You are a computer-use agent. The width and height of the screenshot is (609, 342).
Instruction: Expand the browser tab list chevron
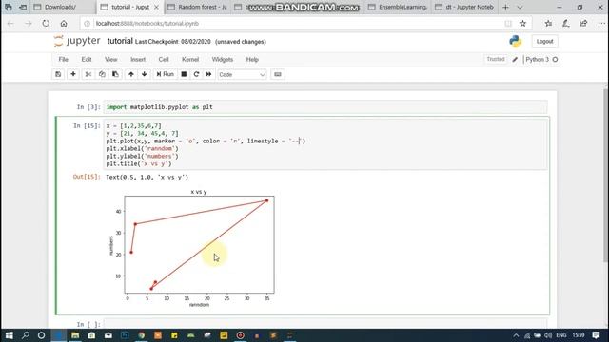click(520, 7)
